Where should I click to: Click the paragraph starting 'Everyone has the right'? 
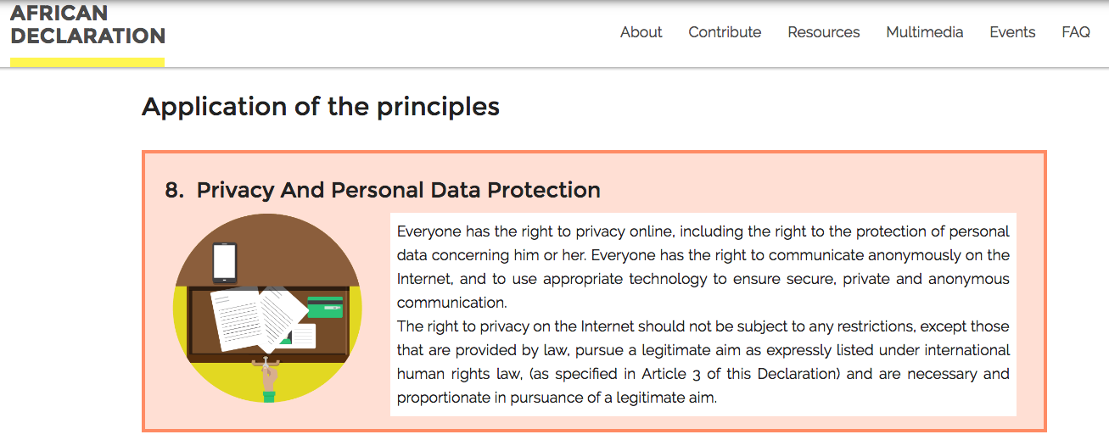pos(703,266)
